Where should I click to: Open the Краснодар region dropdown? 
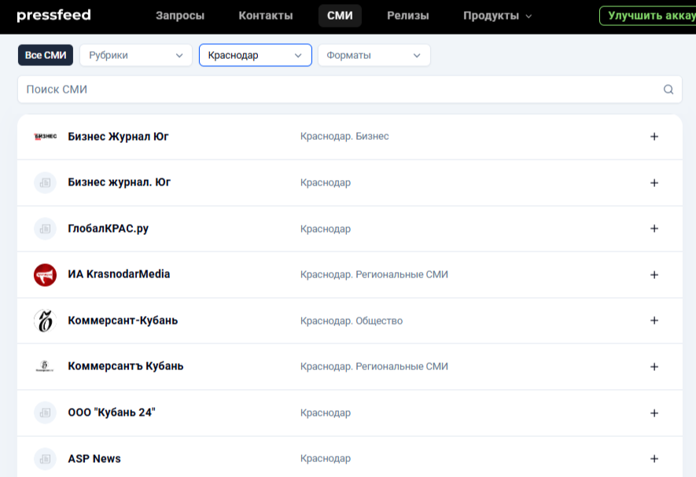[x=256, y=55]
